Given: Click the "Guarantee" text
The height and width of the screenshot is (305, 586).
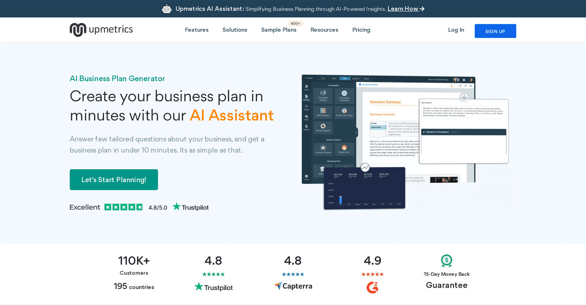Looking at the screenshot, I should 446,285.
